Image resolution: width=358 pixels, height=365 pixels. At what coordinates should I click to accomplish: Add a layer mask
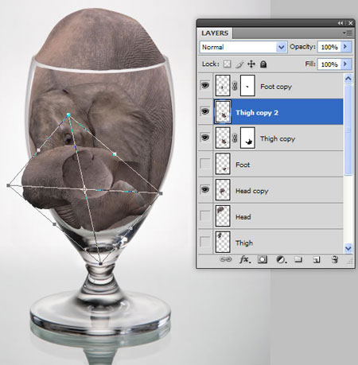pos(263,259)
